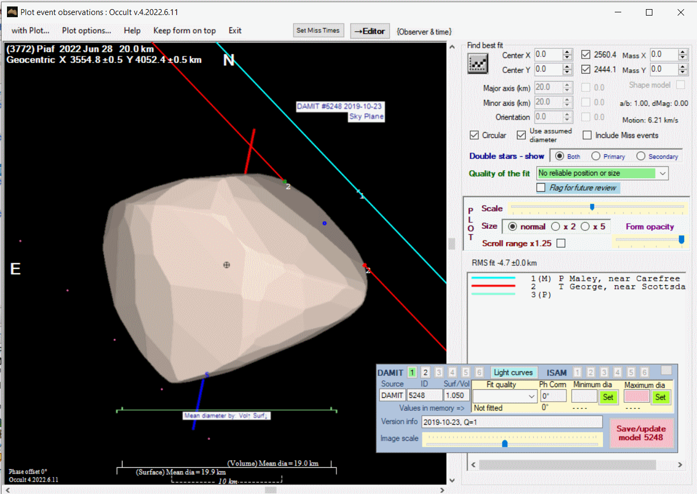Screen dimensions: 697x494
Task: Open the with Plot menu
Action: pyautogui.click(x=30, y=31)
